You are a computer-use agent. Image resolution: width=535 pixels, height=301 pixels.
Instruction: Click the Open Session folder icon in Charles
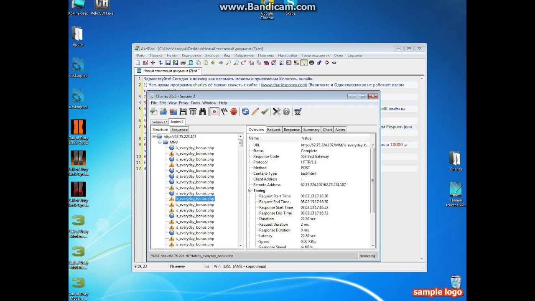coord(163,112)
